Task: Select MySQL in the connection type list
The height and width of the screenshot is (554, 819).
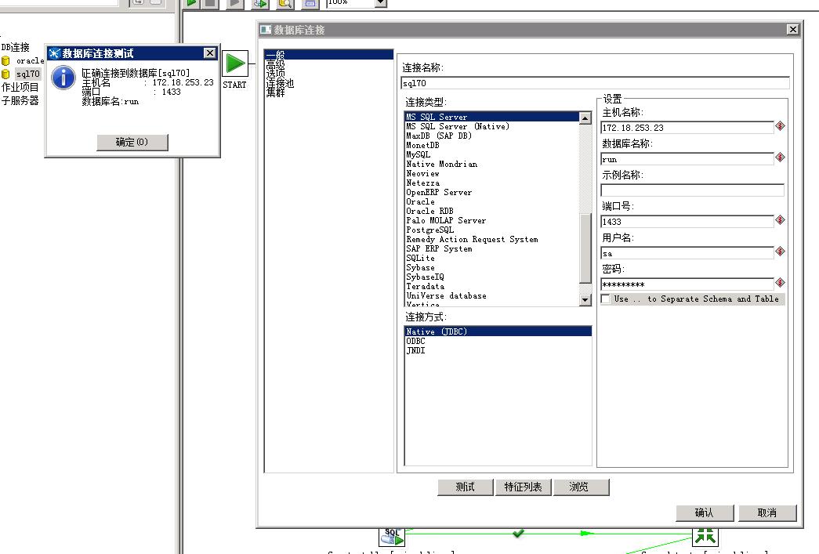Action: 419,154
